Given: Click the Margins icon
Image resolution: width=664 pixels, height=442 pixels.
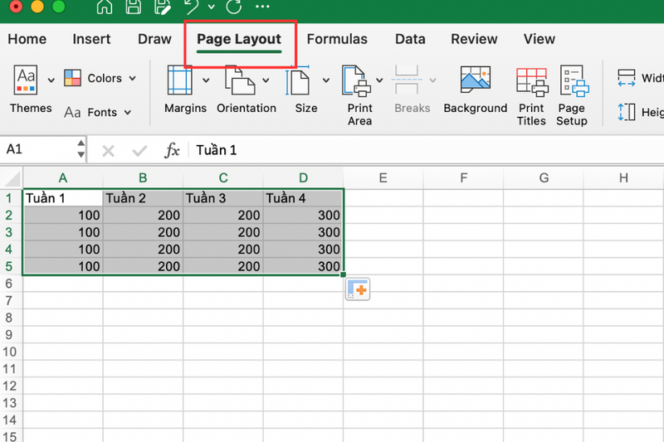Looking at the screenshot, I should tap(179, 80).
